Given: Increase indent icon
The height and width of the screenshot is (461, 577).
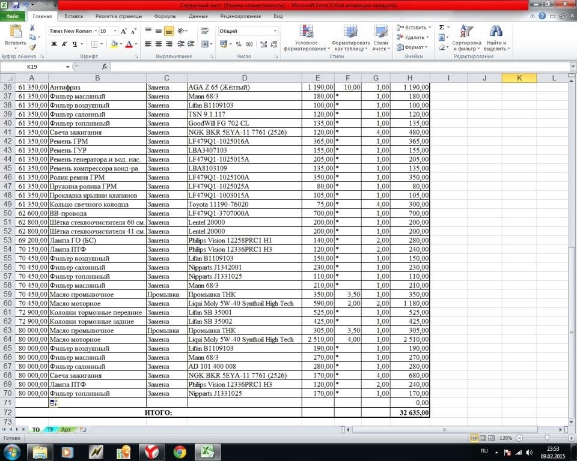Looking at the screenshot, I should [191, 44].
